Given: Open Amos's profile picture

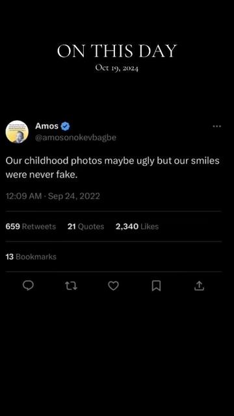Looking at the screenshot, I should point(17,132).
